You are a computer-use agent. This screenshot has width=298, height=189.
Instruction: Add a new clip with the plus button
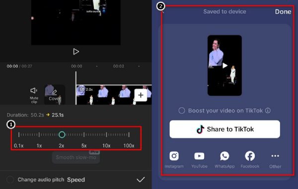141,95
